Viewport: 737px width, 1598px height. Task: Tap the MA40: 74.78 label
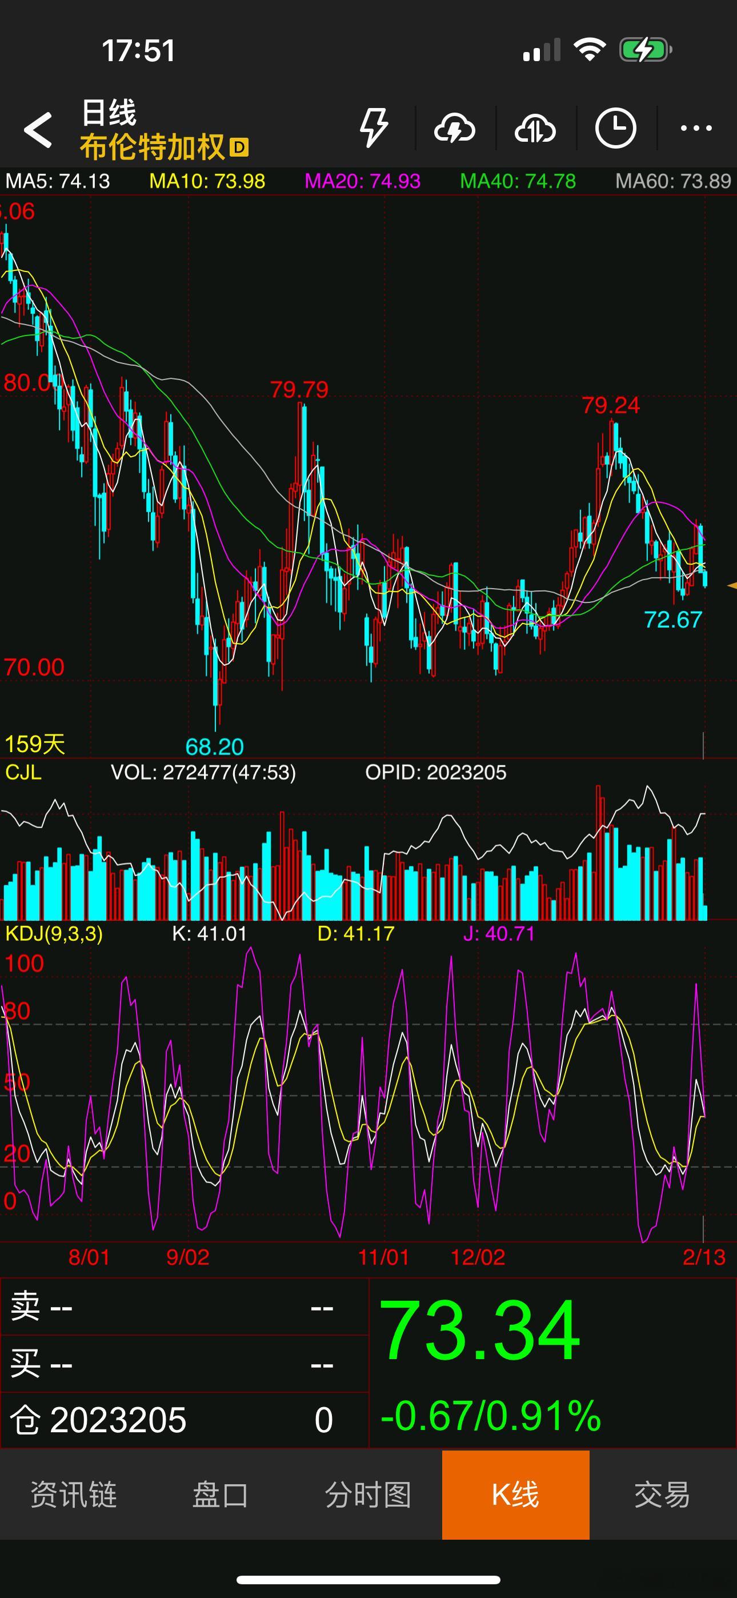point(518,181)
